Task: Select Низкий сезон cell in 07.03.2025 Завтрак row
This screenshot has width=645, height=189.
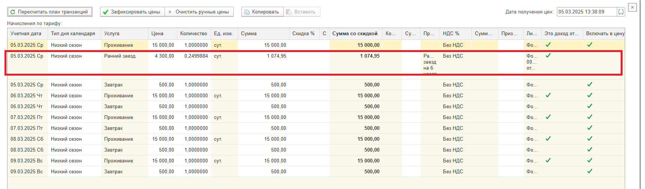Action: click(x=74, y=128)
